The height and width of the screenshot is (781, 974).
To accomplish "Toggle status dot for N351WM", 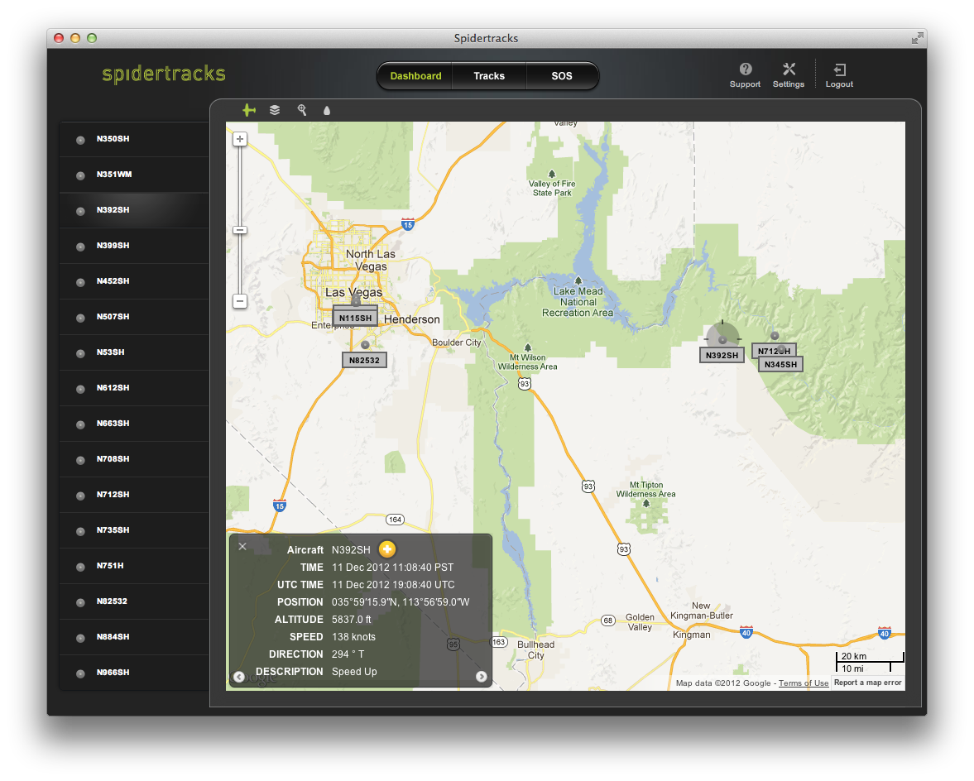I will point(80,175).
